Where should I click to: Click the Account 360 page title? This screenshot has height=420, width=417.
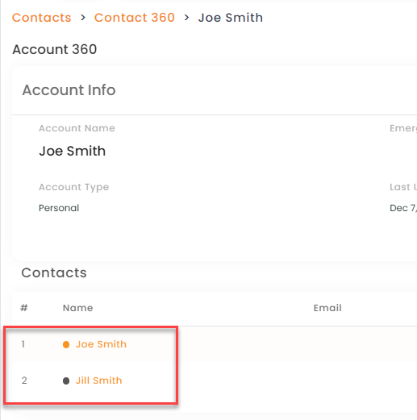pos(55,49)
